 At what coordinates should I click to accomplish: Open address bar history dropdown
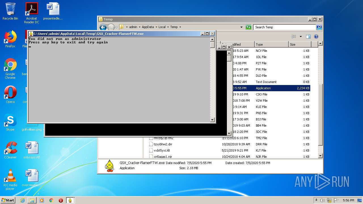click(x=241, y=27)
